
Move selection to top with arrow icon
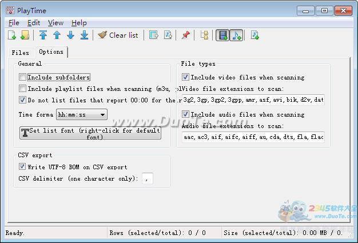43,35
